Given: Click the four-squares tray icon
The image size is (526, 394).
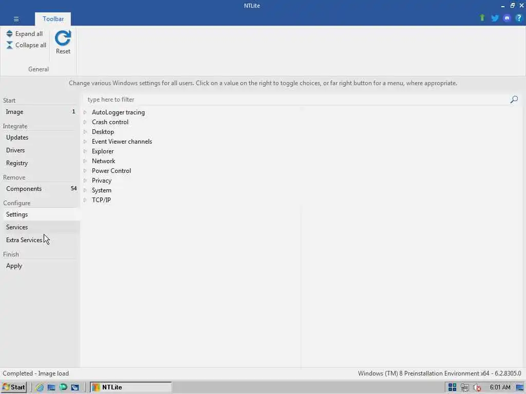Looking at the screenshot, I should 452,387.
